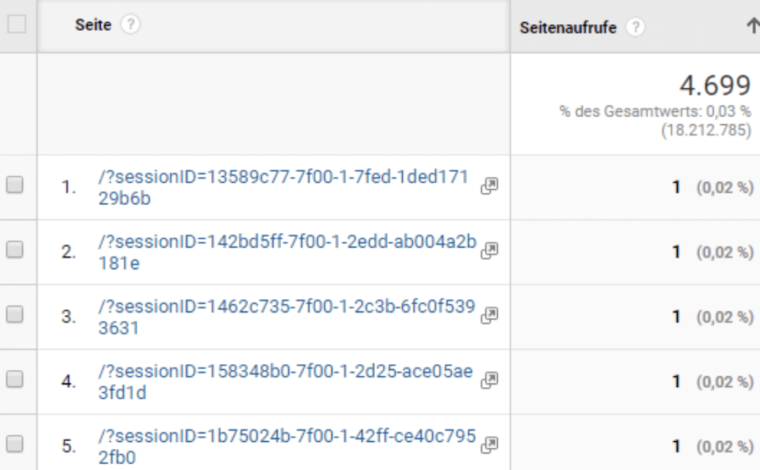The height and width of the screenshot is (470, 760).
Task: Click pop-out icon beside row 4 URL
Action: [x=489, y=378]
